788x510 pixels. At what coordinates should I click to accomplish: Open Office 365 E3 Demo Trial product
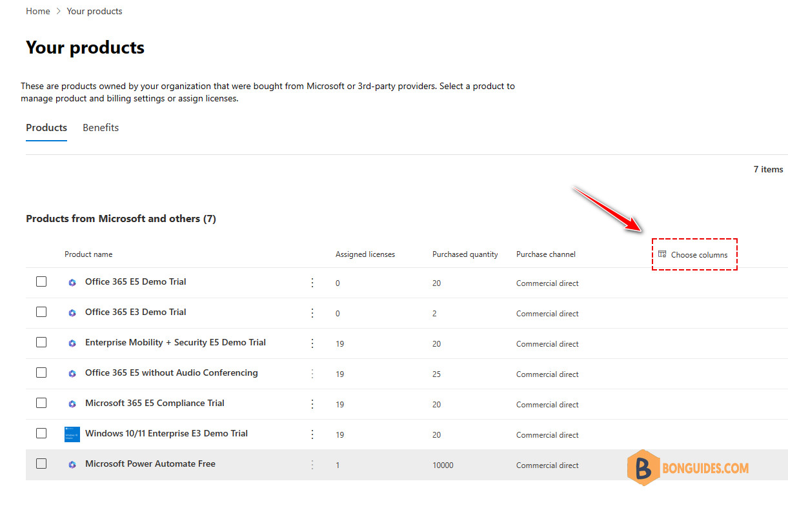coord(136,312)
